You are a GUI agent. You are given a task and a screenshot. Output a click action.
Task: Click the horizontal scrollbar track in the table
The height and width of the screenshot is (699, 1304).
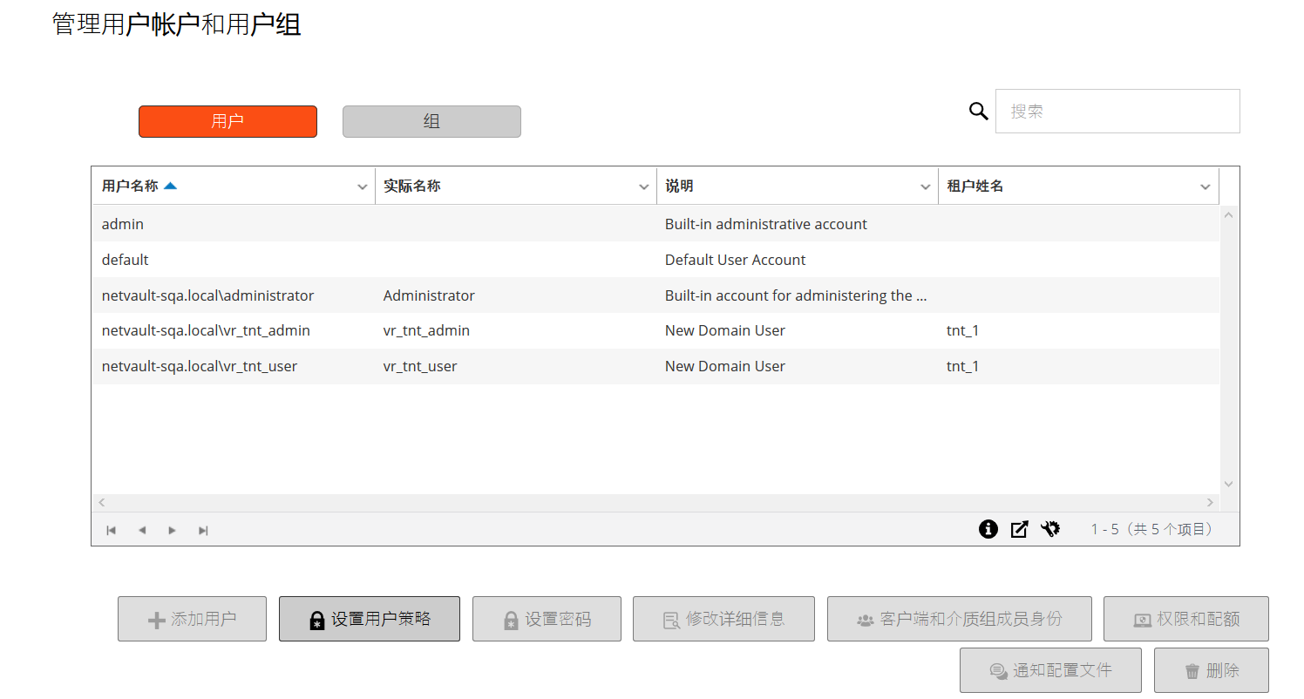click(x=654, y=502)
